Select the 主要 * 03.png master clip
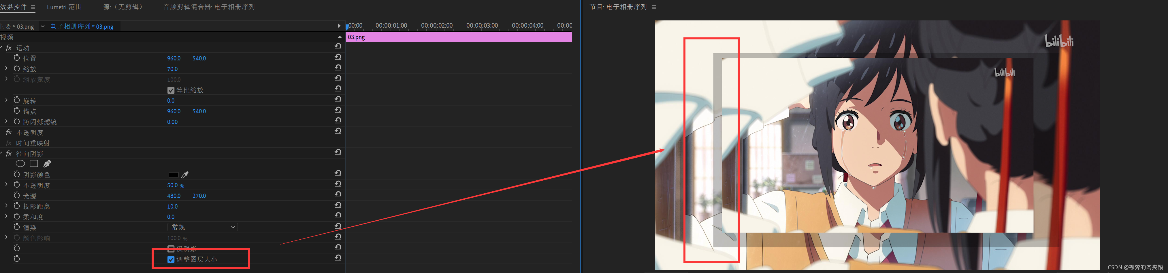This screenshot has height=273, width=1168. coord(17,27)
